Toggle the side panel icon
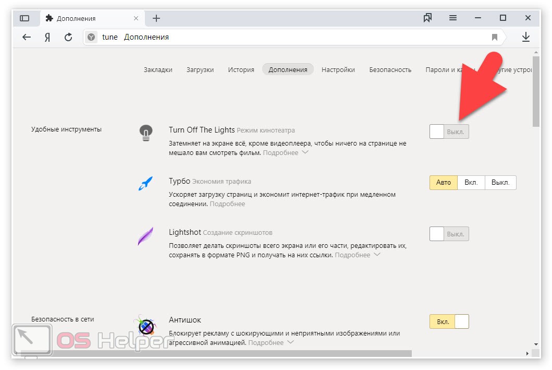 click(24, 18)
